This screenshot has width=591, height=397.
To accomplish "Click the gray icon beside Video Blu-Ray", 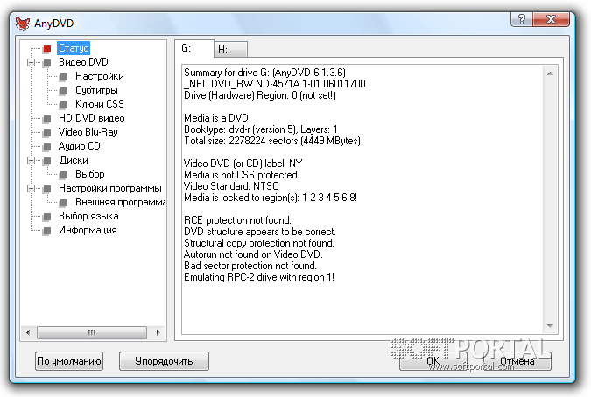I will point(47,133).
